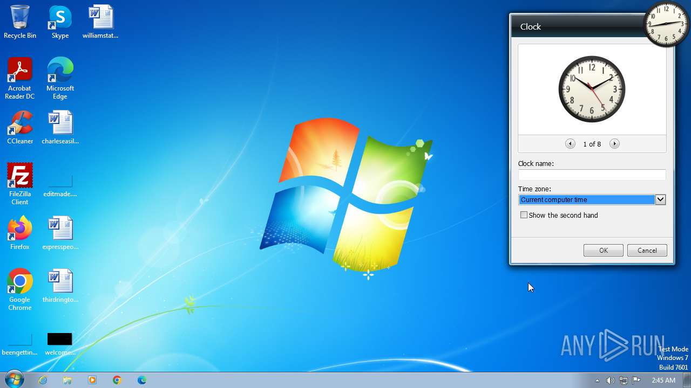Screen dimensions: 691x388
Task: Open the Windows Start menu
Action: (13, 379)
